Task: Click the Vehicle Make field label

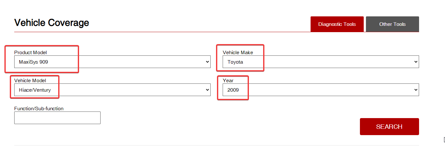Action: [238, 53]
